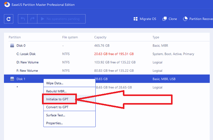213x140 pixels.
Task: Click '103.92 GB free of 135.22 GB' text
Action: pos(115,62)
